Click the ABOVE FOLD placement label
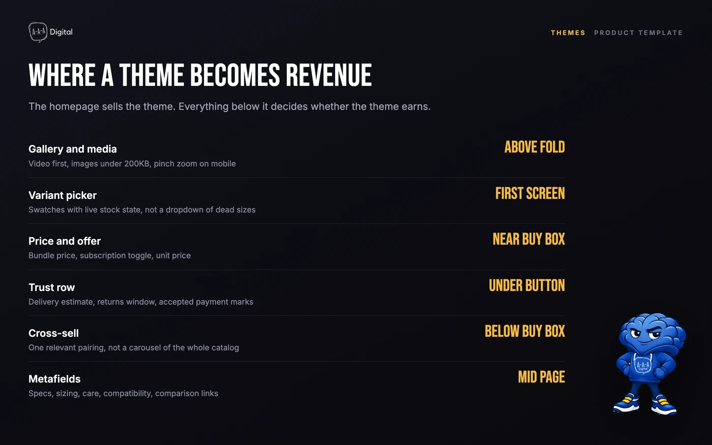This screenshot has width=712, height=445. [x=535, y=147]
